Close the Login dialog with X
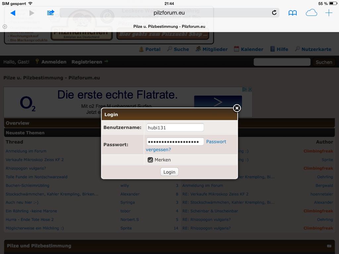 [x=237, y=108]
